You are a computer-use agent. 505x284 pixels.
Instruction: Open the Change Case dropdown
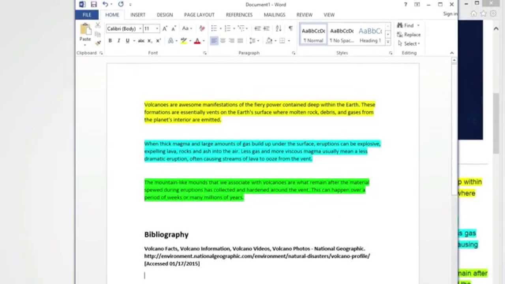187,28
